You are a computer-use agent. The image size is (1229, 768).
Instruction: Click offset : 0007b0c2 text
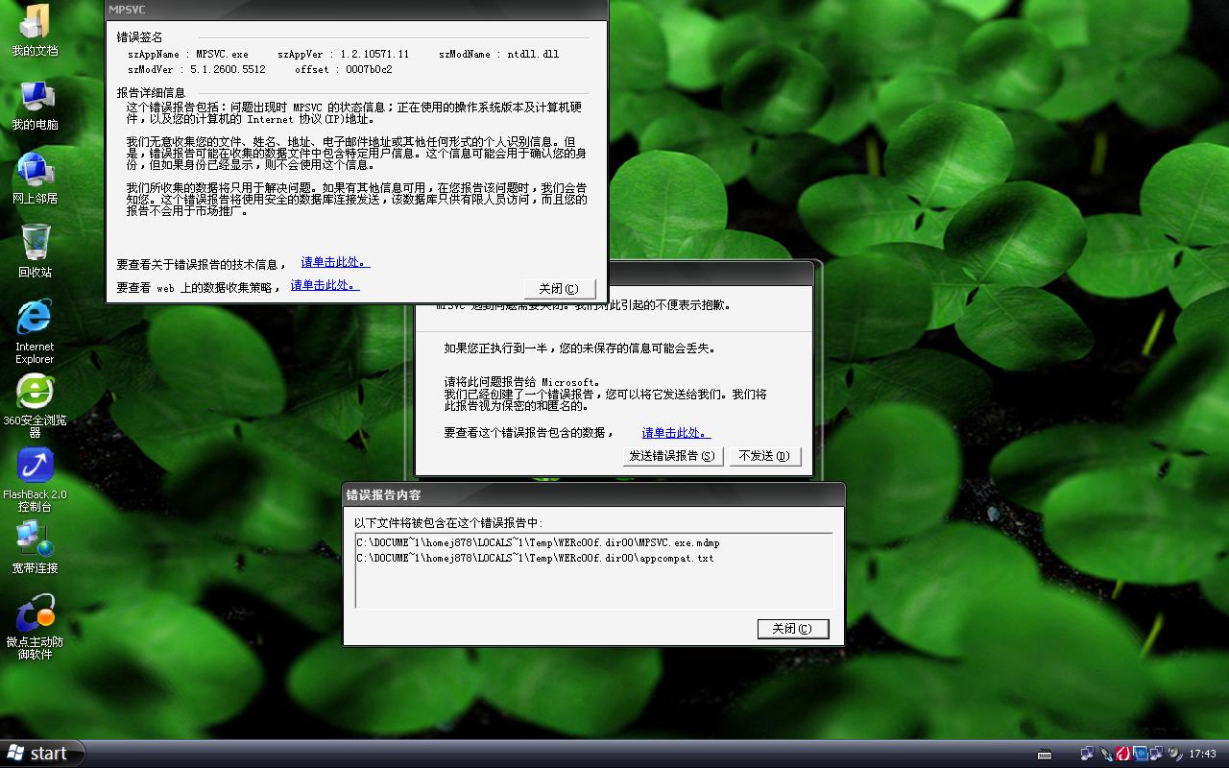coord(344,69)
